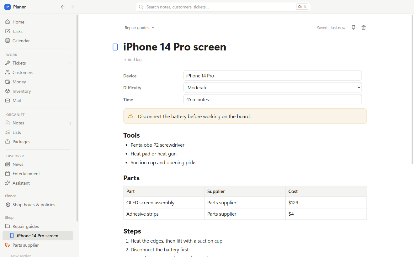The width and height of the screenshot is (414, 257).
Task: Expand the Repair guides breadcrumb dropdown
Action: coord(140,28)
